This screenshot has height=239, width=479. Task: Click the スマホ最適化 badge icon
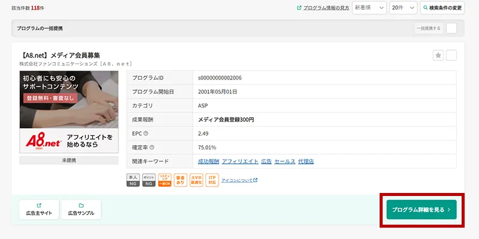196,180
